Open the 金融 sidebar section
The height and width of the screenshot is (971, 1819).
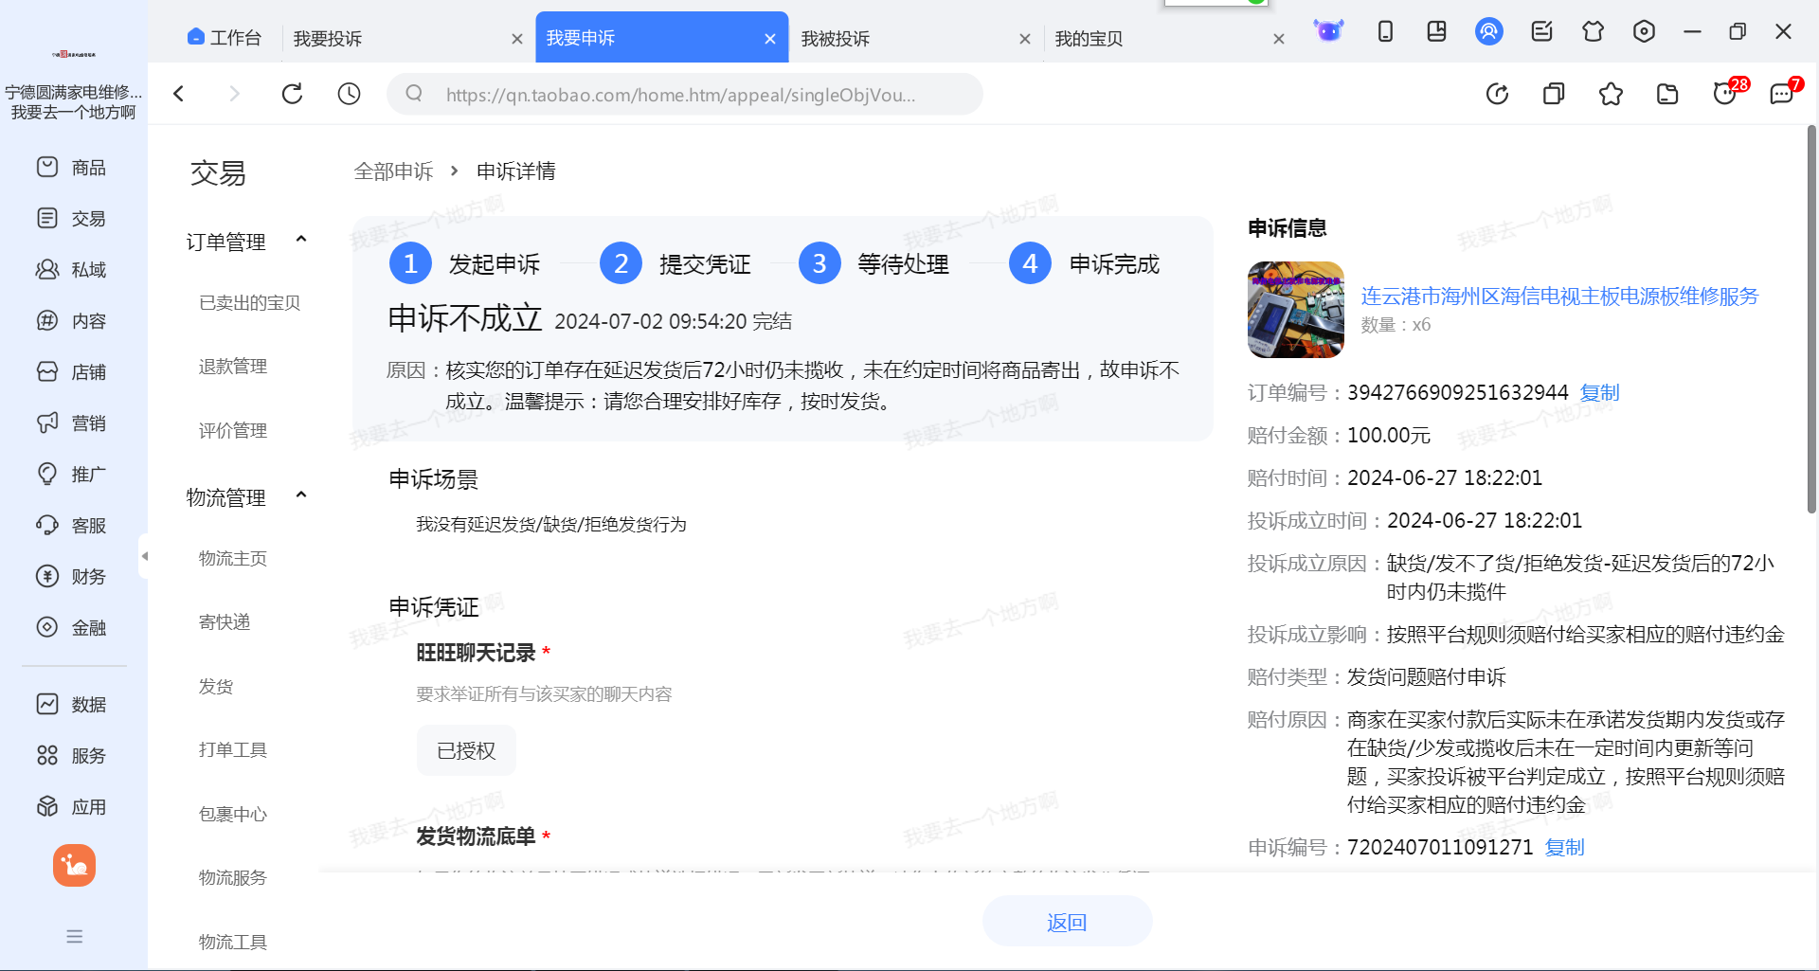(72, 628)
